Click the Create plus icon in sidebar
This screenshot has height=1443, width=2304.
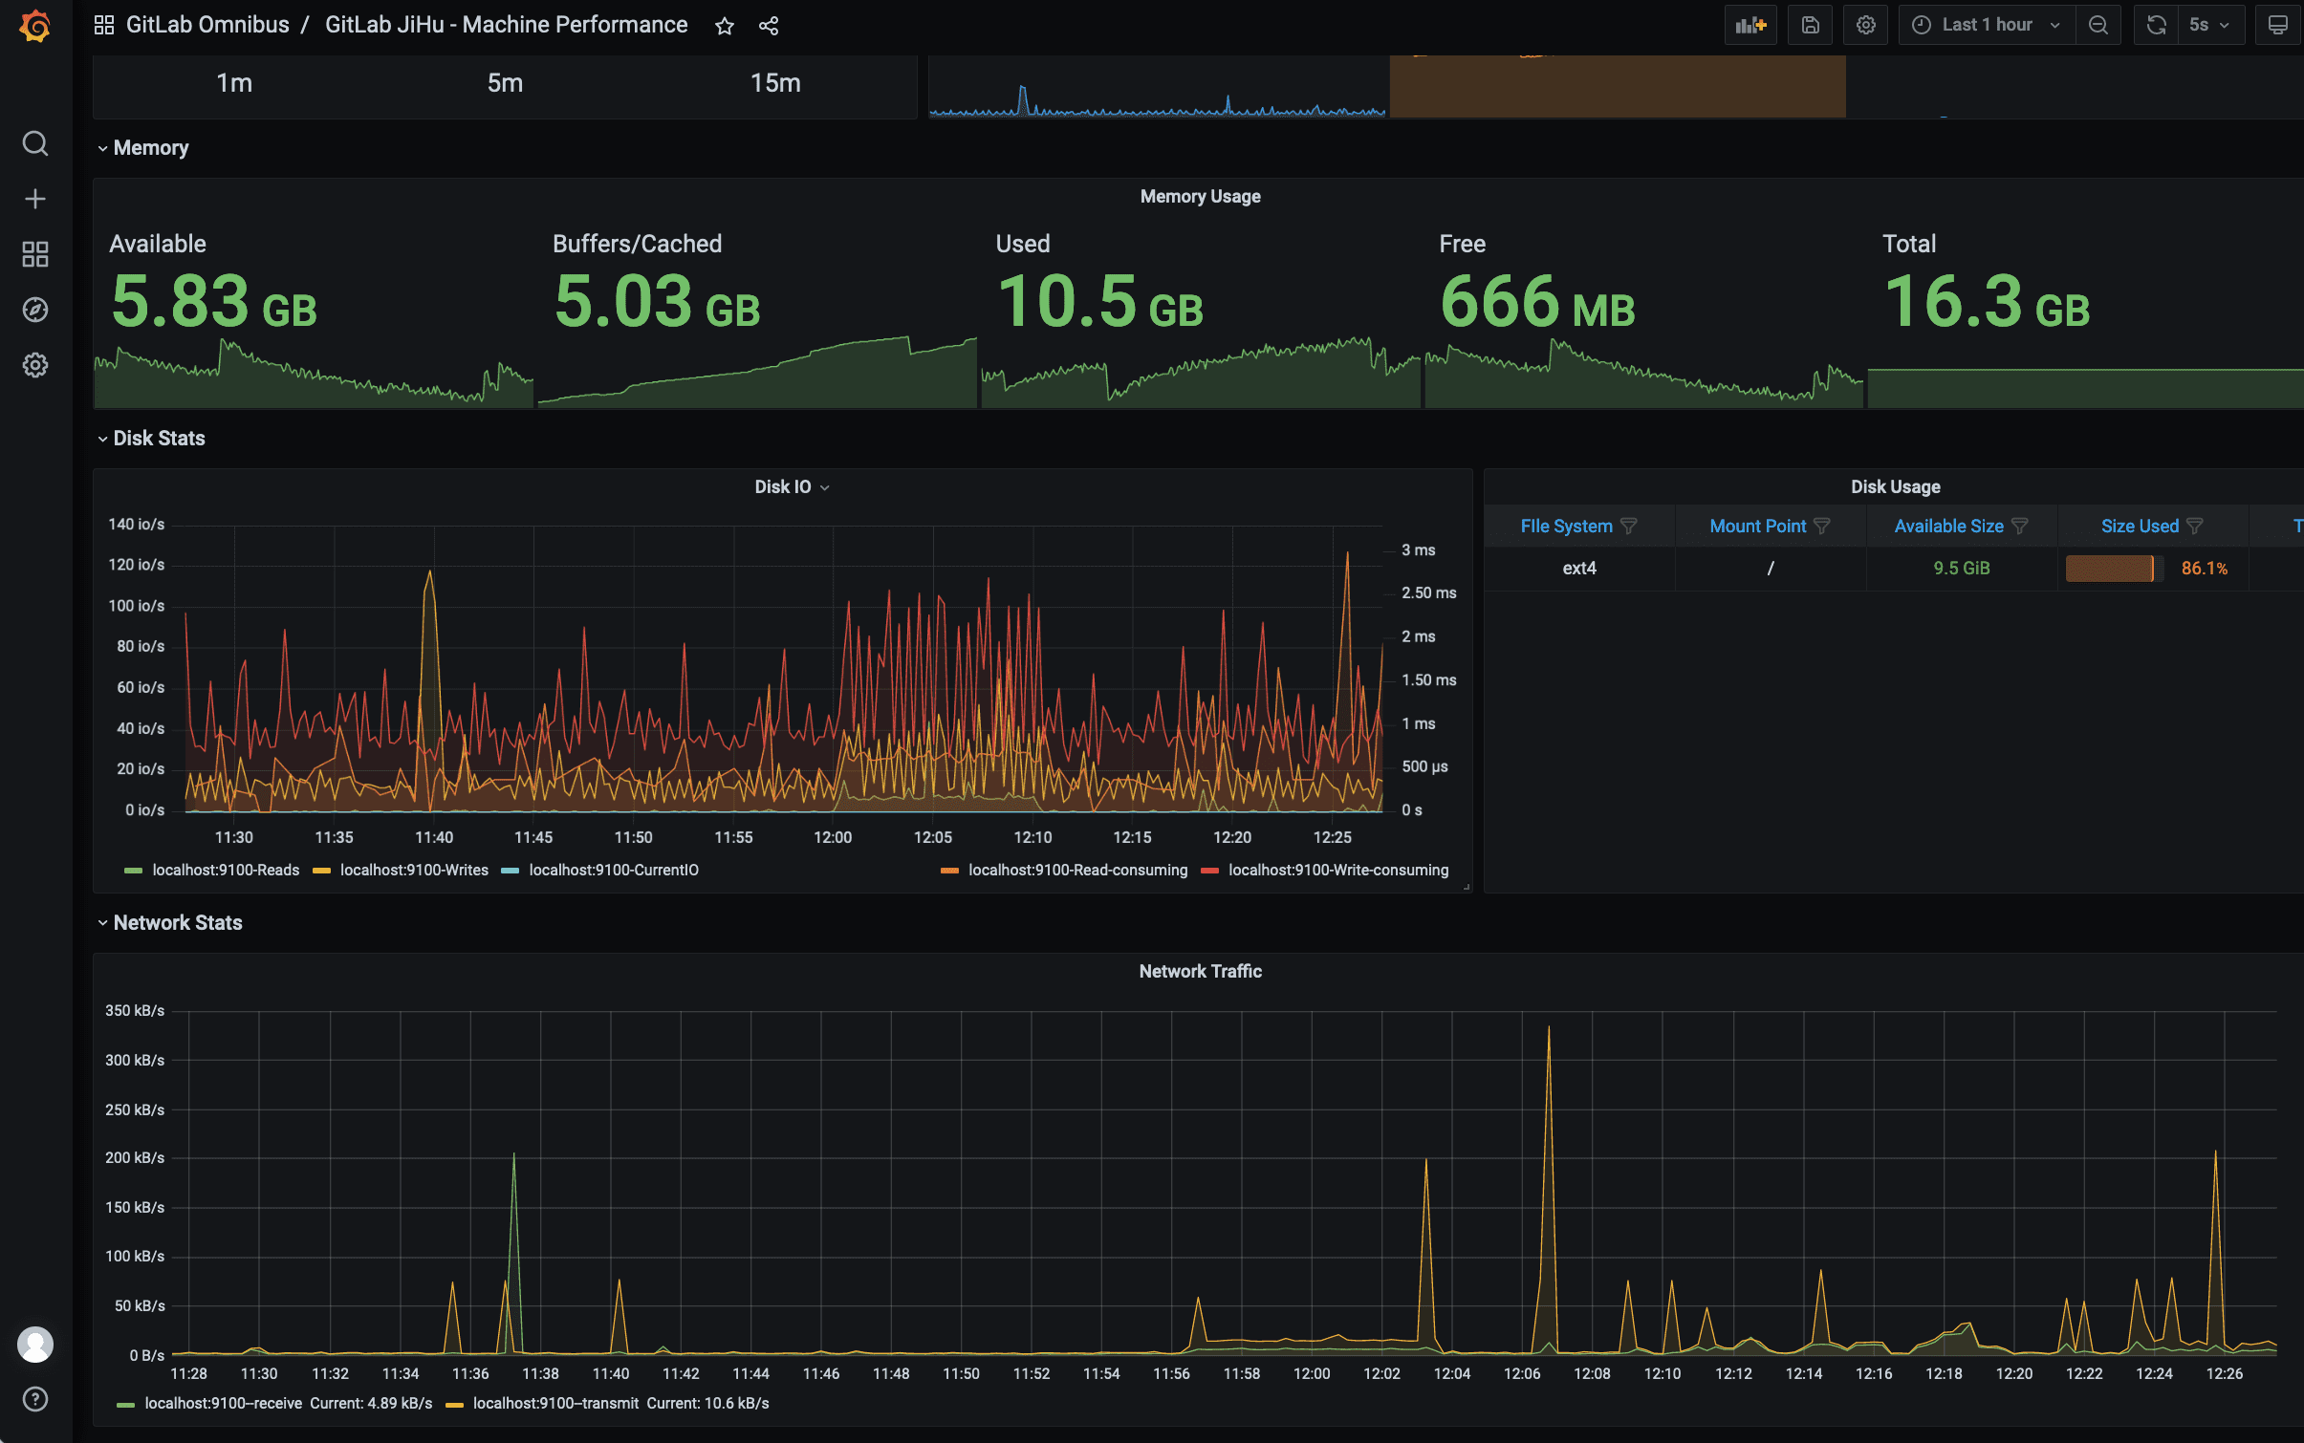click(x=35, y=199)
